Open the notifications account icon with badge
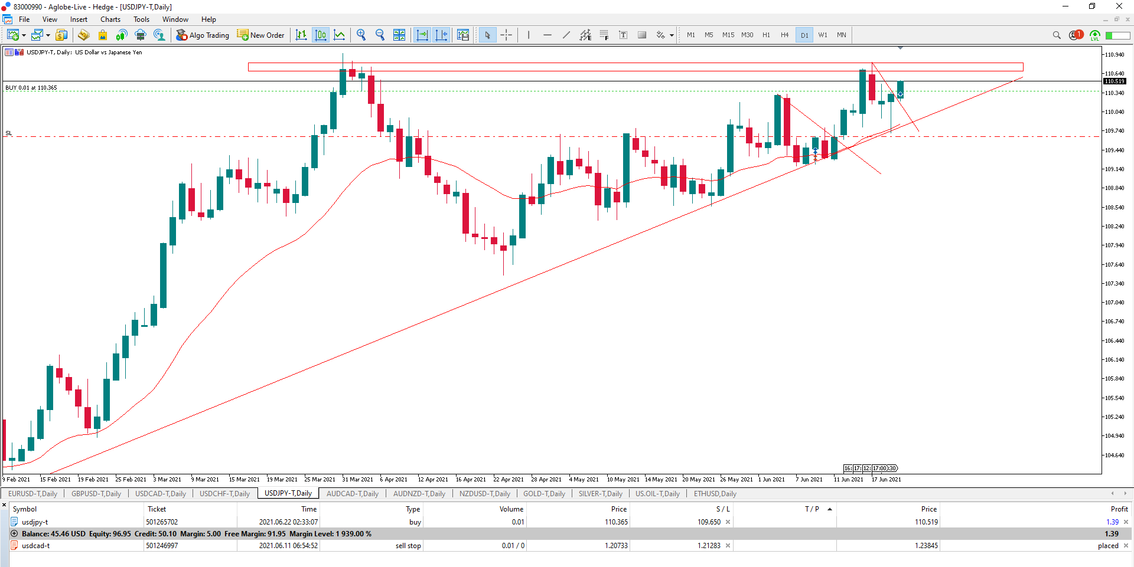The height and width of the screenshot is (567, 1134). (1076, 35)
